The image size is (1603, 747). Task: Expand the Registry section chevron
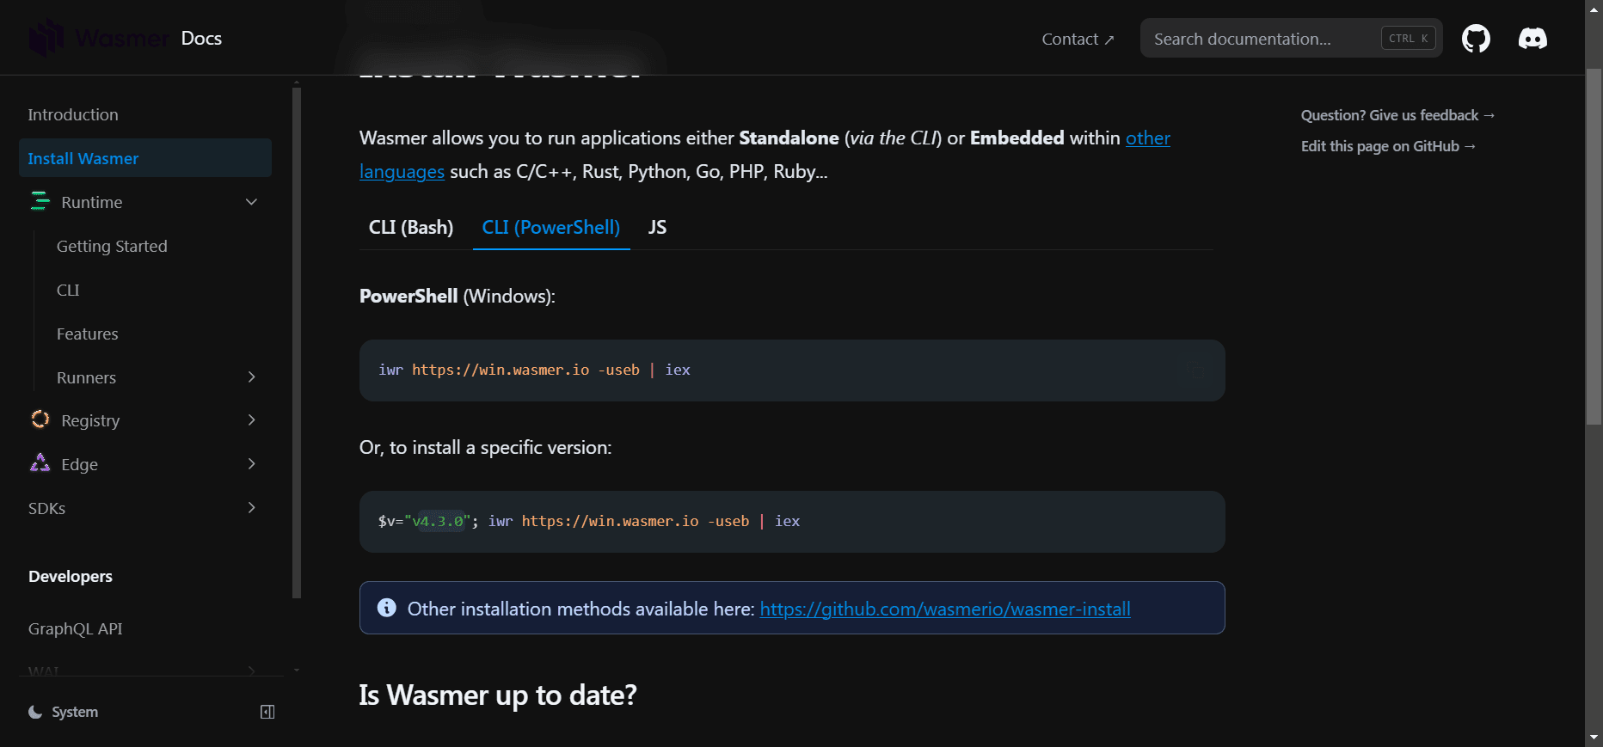[x=251, y=420]
